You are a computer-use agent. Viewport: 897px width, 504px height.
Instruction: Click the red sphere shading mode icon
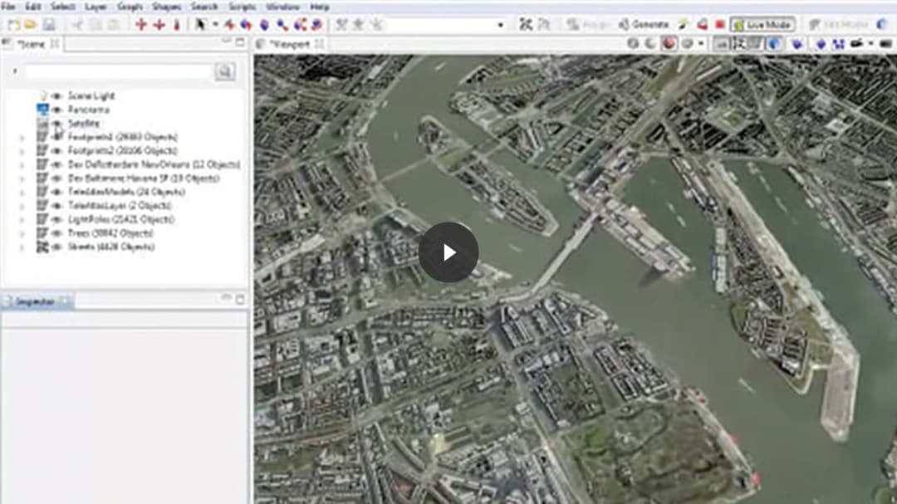(x=669, y=43)
